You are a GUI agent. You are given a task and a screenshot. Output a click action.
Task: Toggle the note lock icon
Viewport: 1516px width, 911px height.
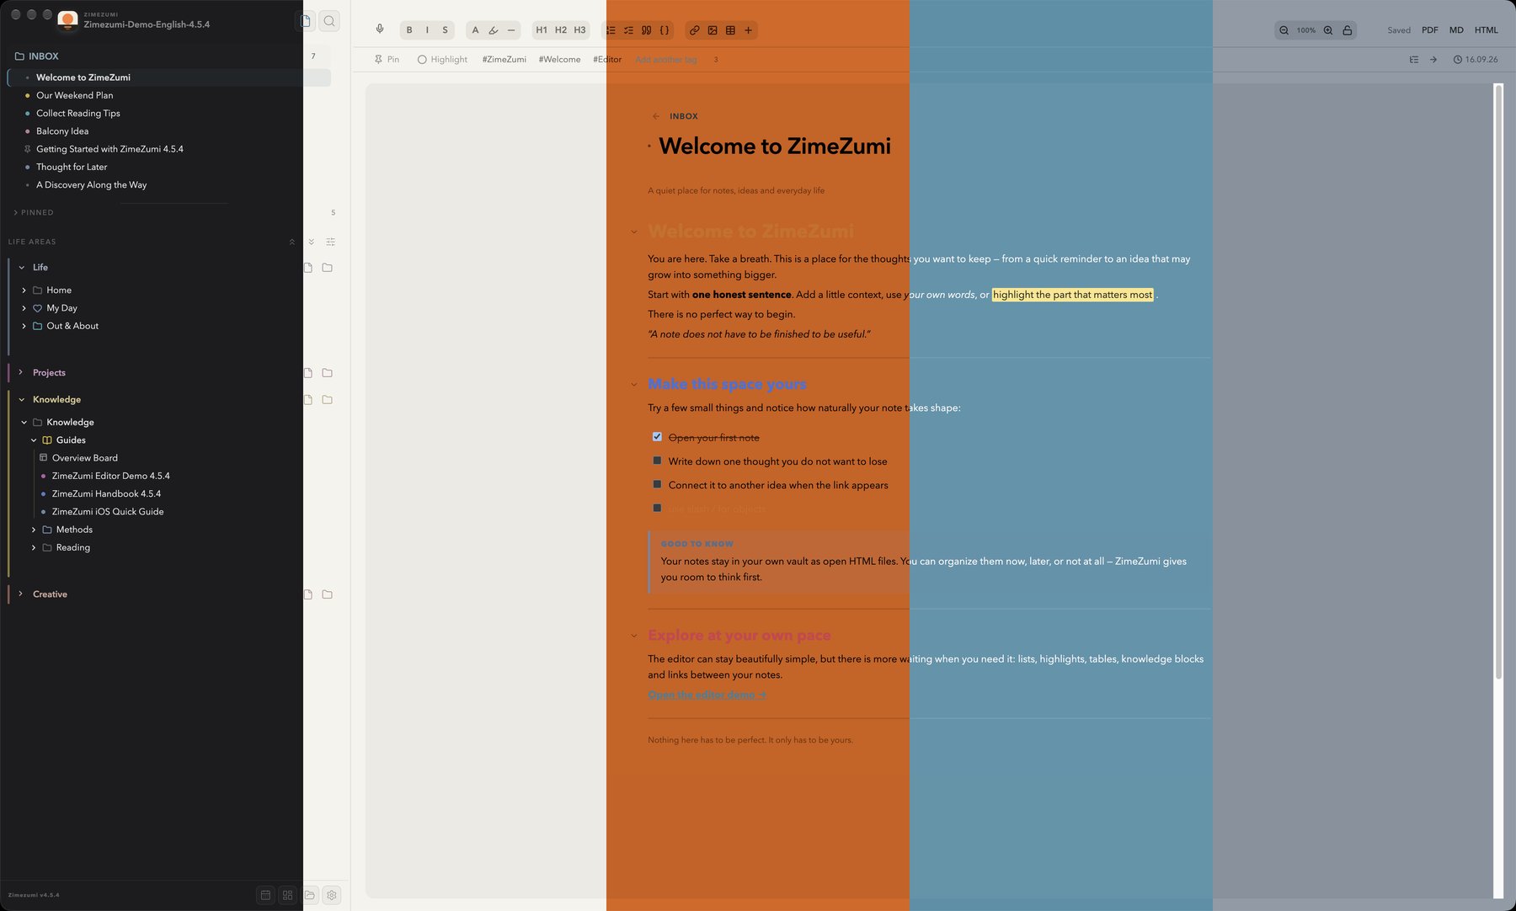pyautogui.click(x=1348, y=30)
